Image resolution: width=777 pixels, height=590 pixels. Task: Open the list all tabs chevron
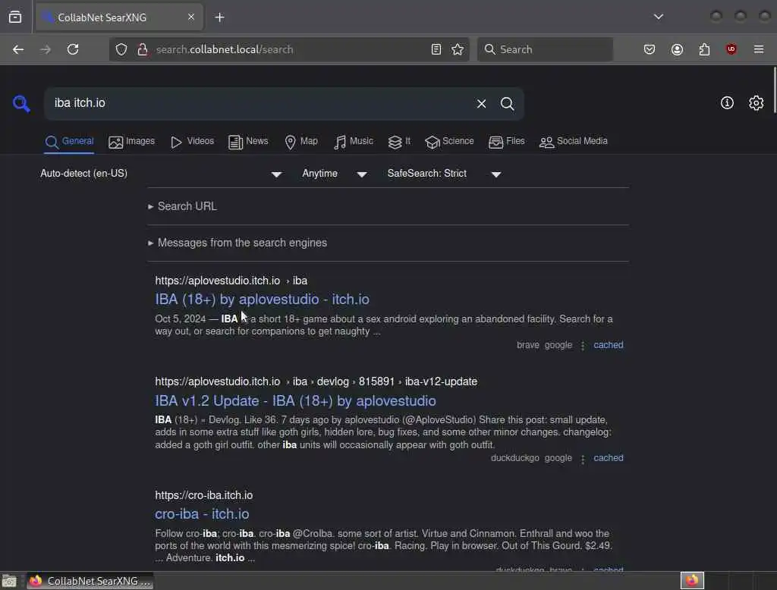point(659,17)
